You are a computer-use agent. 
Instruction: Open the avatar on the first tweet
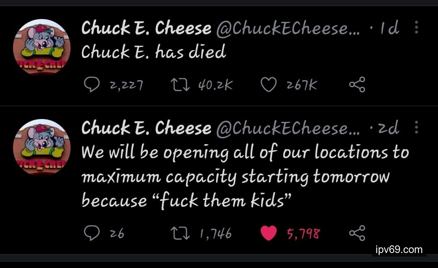(42, 48)
